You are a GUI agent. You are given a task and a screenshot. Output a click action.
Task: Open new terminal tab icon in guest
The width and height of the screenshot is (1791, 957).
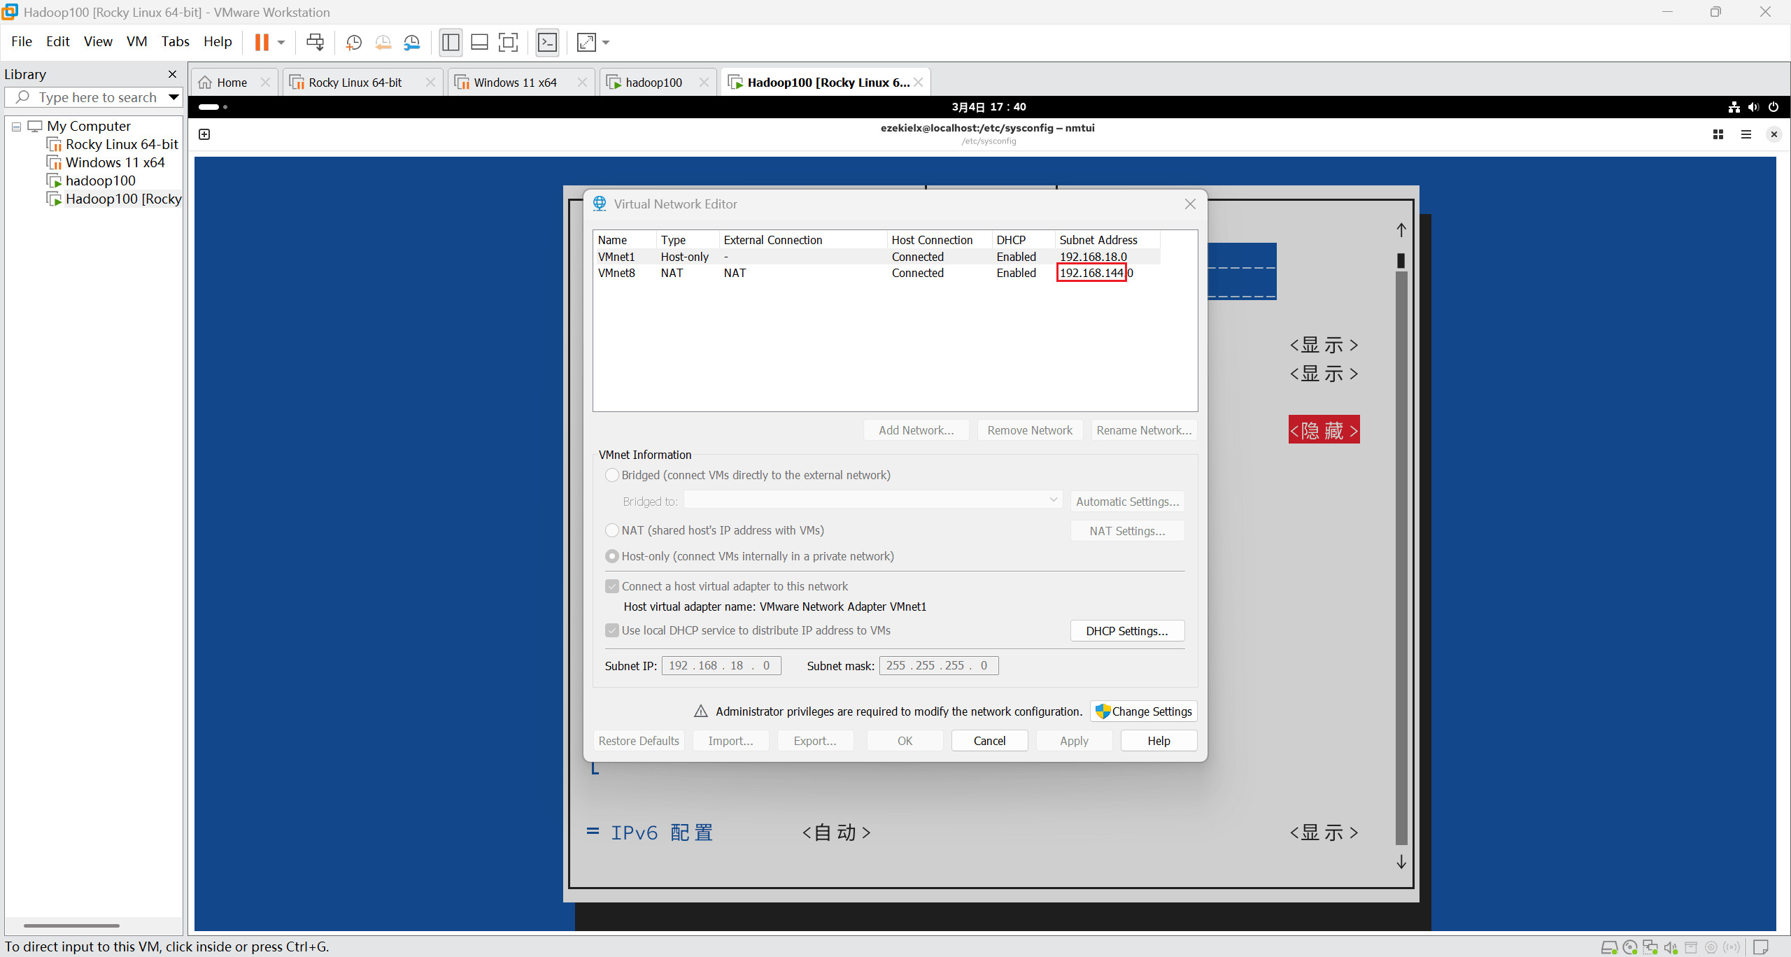pos(204,134)
